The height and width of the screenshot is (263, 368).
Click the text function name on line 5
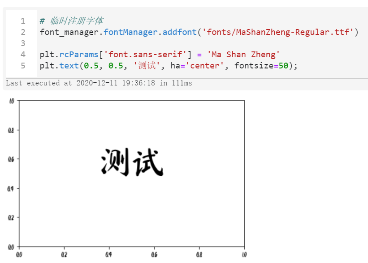(x=69, y=65)
